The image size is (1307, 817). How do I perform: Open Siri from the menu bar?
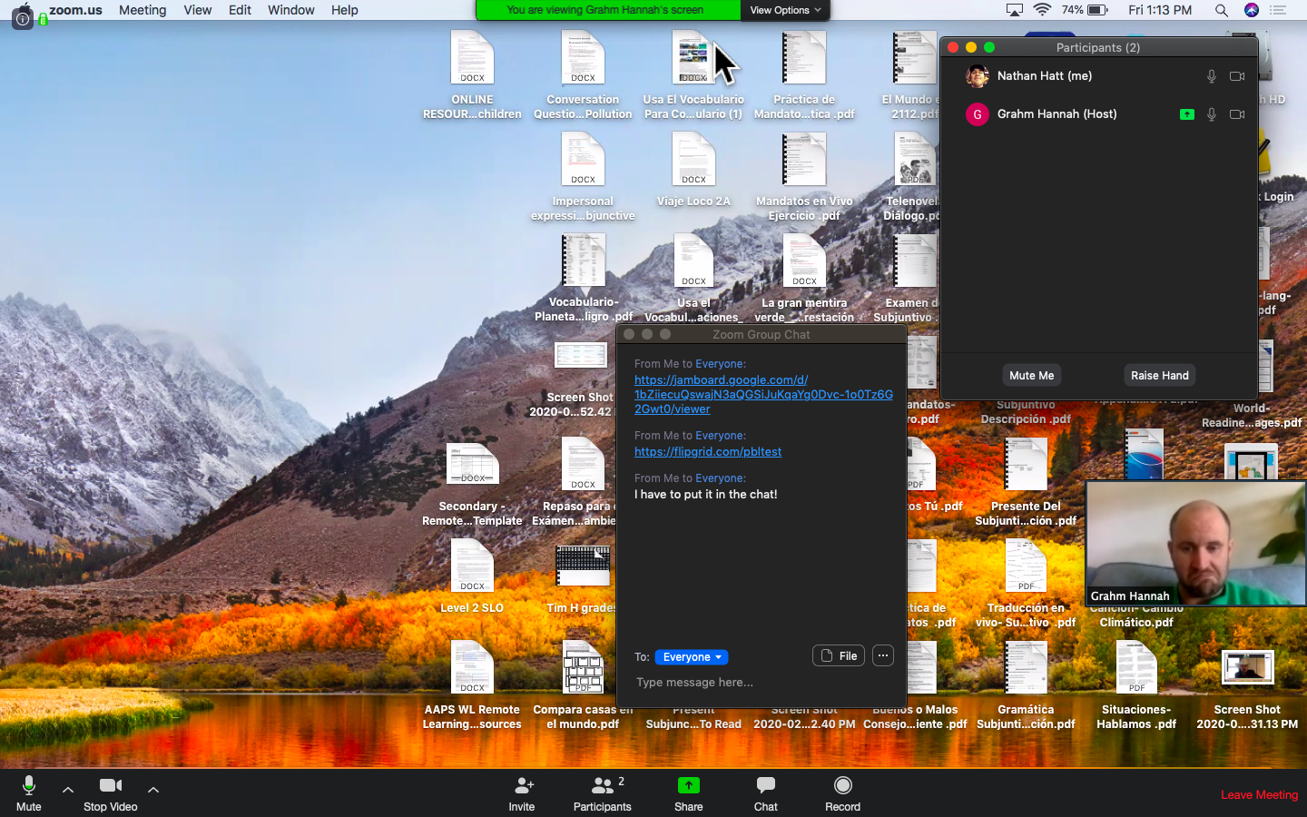coord(1252,10)
